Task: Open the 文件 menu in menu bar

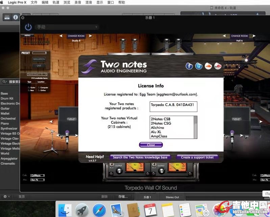Action: (34, 2)
